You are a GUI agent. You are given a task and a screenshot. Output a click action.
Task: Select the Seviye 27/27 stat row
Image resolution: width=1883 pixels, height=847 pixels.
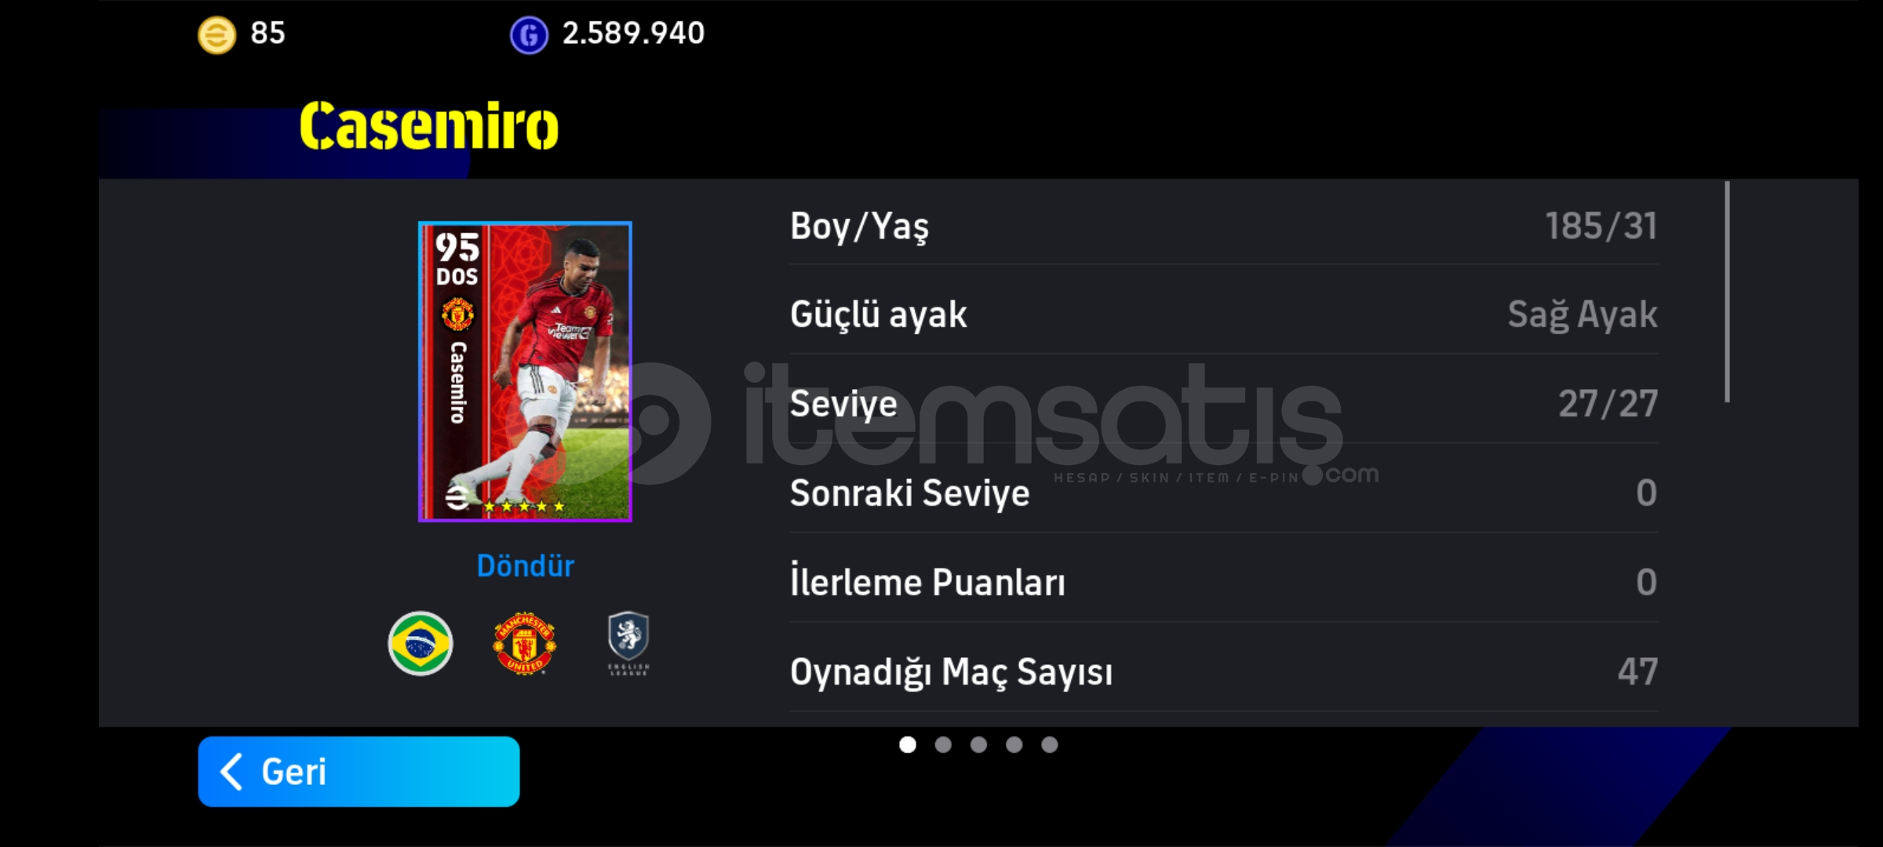tap(1224, 404)
